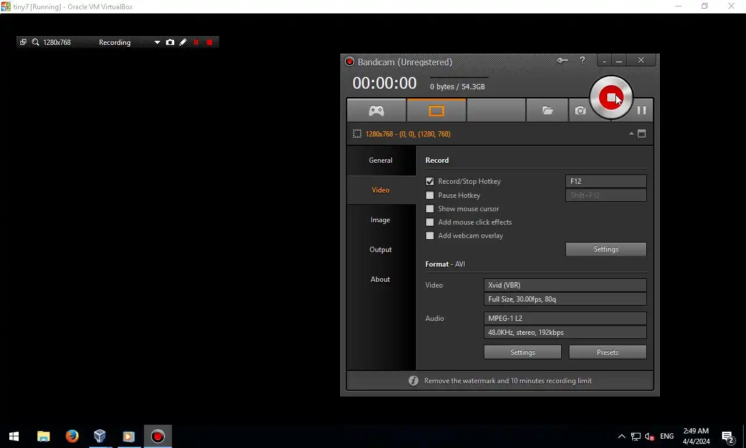Select the drawing pencil on overlay bar
746x448 pixels.
tap(183, 43)
